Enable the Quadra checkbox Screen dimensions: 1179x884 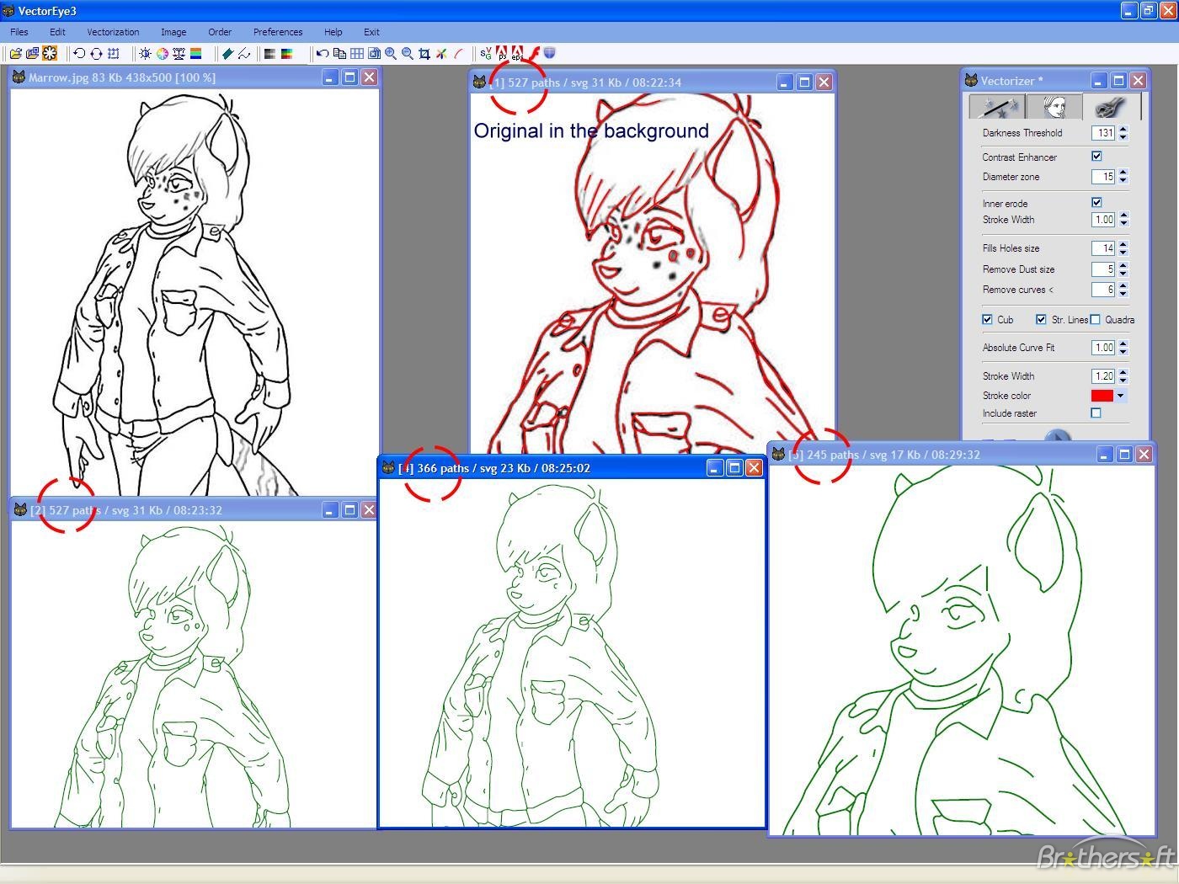pos(1096,320)
